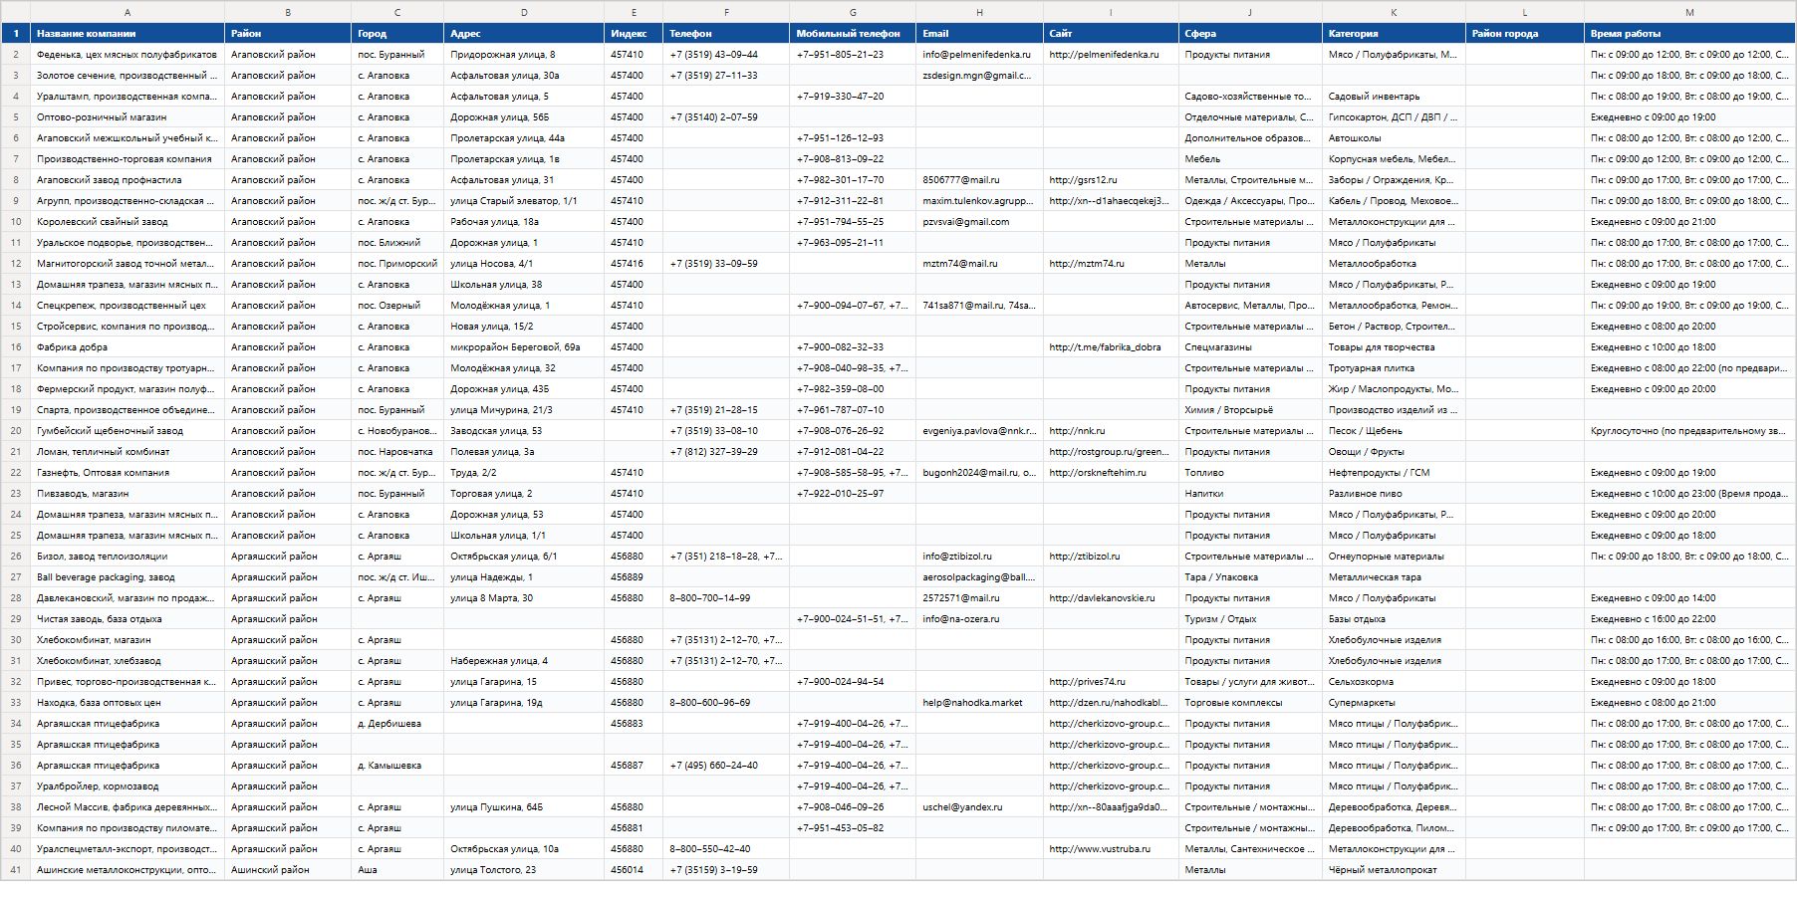Select column A by its letter header
Image resolution: width=1797 pixels, height=898 pixels.
click(128, 12)
